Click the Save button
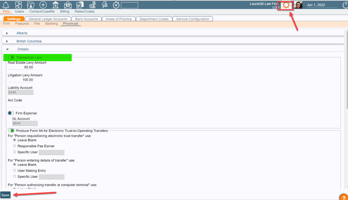Viewport: 348px width, 200px height. [5, 195]
